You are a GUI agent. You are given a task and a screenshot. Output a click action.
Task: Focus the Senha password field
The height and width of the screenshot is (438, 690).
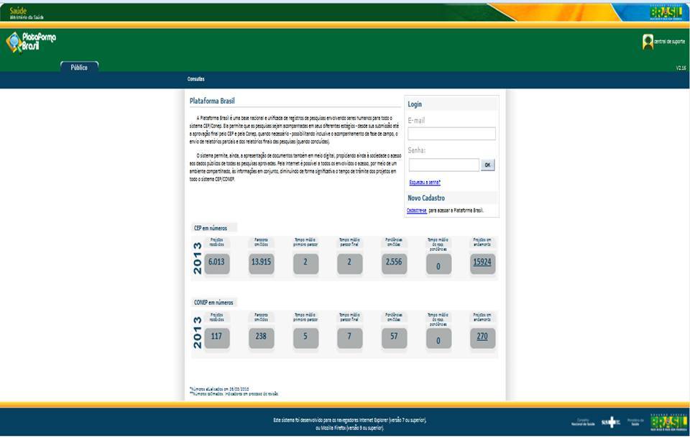click(443, 165)
